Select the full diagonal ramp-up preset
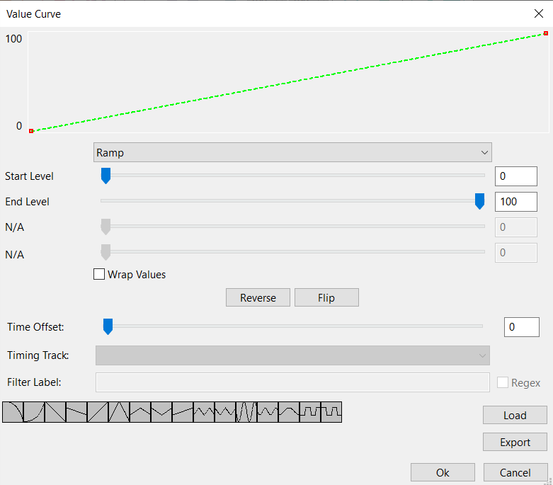 (x=98, y=412)
